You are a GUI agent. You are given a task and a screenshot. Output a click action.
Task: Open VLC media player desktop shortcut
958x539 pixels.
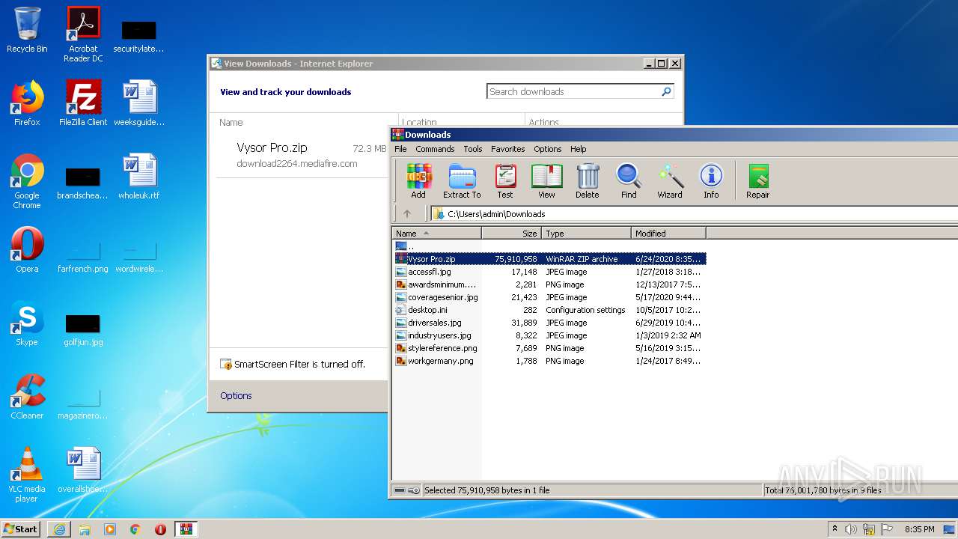27,475
